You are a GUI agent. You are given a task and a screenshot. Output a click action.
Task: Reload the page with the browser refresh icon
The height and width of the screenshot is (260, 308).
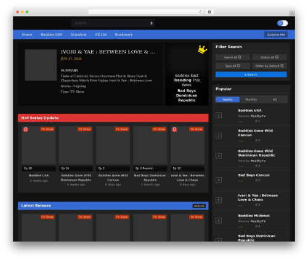point(200,12)
